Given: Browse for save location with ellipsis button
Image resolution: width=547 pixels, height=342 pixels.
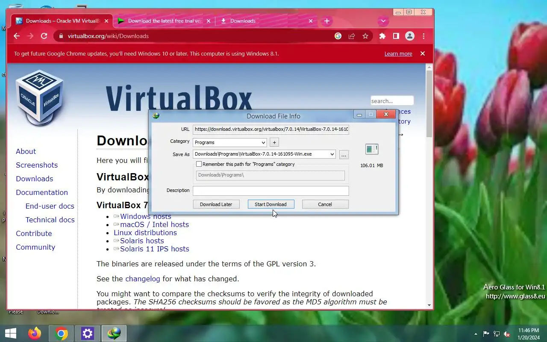Looking at the screenshot, I should (344, 155).
